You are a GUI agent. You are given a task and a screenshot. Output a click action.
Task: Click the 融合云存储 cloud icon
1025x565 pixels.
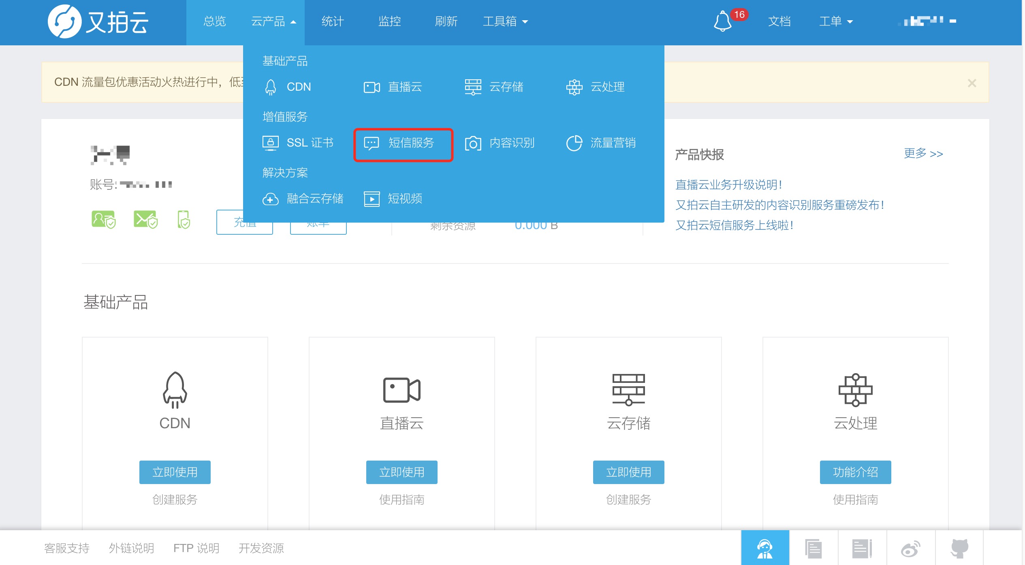tap(270, 199)
